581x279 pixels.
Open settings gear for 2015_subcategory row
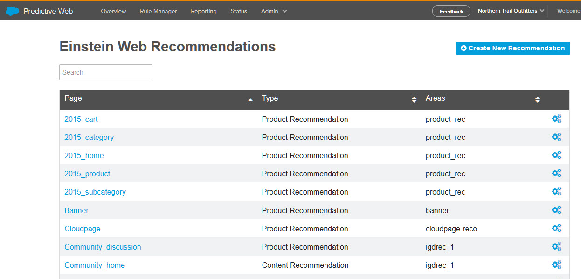click(x=556, y=191)
